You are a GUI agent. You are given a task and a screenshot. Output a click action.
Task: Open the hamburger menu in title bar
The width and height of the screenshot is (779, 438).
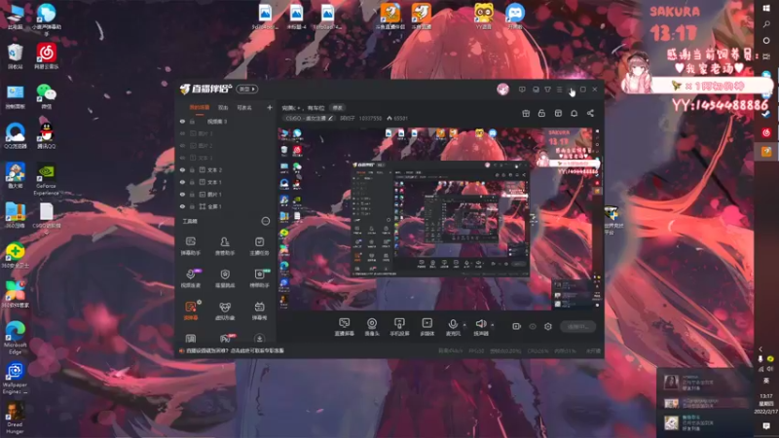point(559,90)
